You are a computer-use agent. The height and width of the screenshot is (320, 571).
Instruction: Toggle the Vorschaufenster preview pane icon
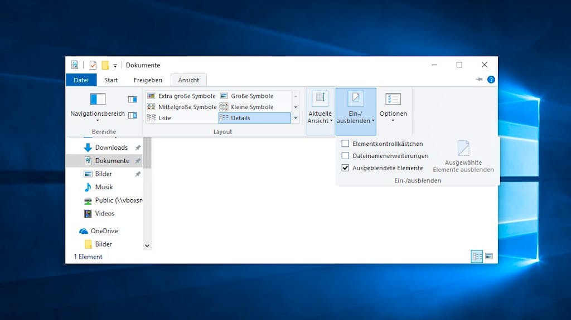click(x=133, y=99)
